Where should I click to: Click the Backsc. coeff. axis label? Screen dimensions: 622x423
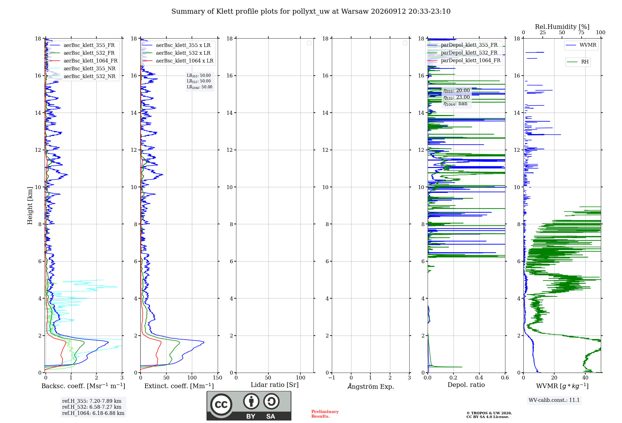[83, 386]
